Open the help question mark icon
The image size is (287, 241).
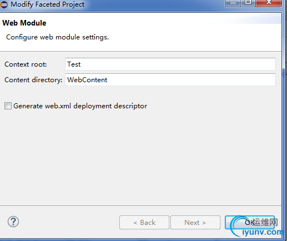point(13,222)
